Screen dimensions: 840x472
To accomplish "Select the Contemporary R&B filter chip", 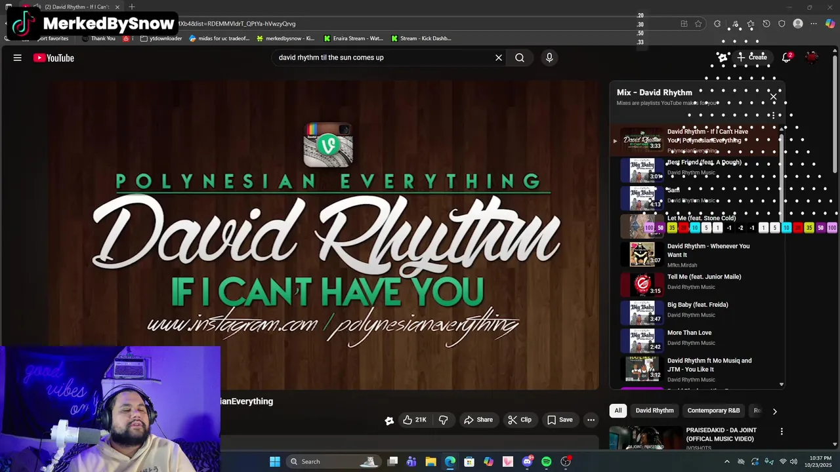I will pos(713,410).
